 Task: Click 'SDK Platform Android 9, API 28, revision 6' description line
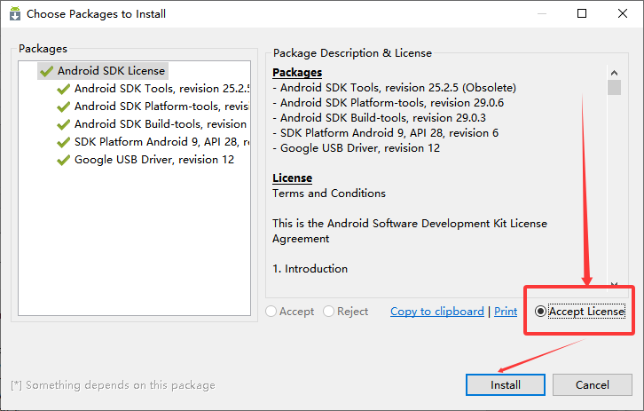[x=385, y=133]
